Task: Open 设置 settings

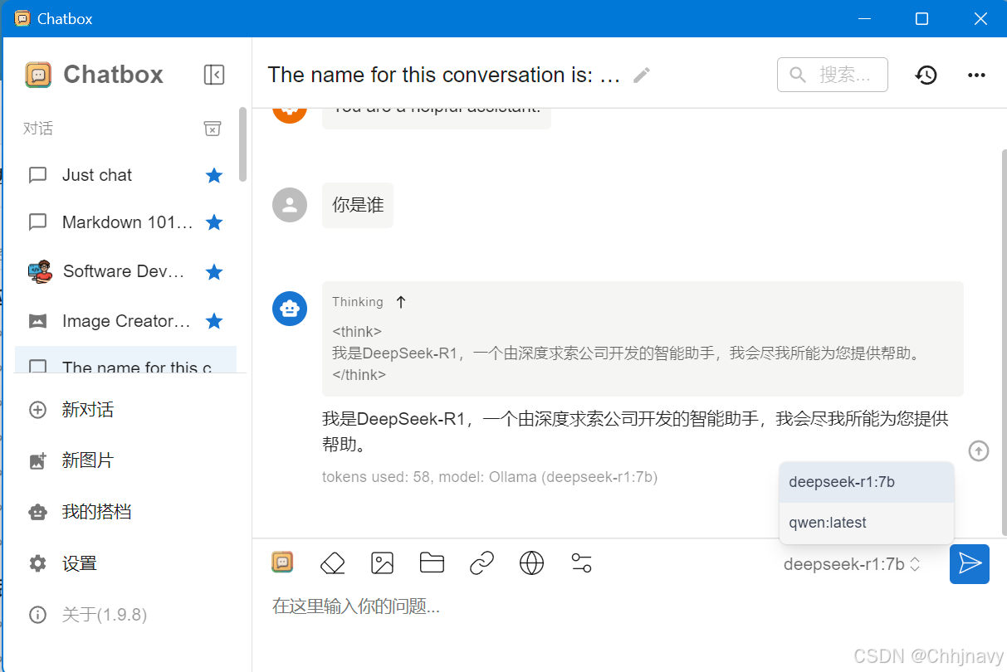Action: coord(126,563)
